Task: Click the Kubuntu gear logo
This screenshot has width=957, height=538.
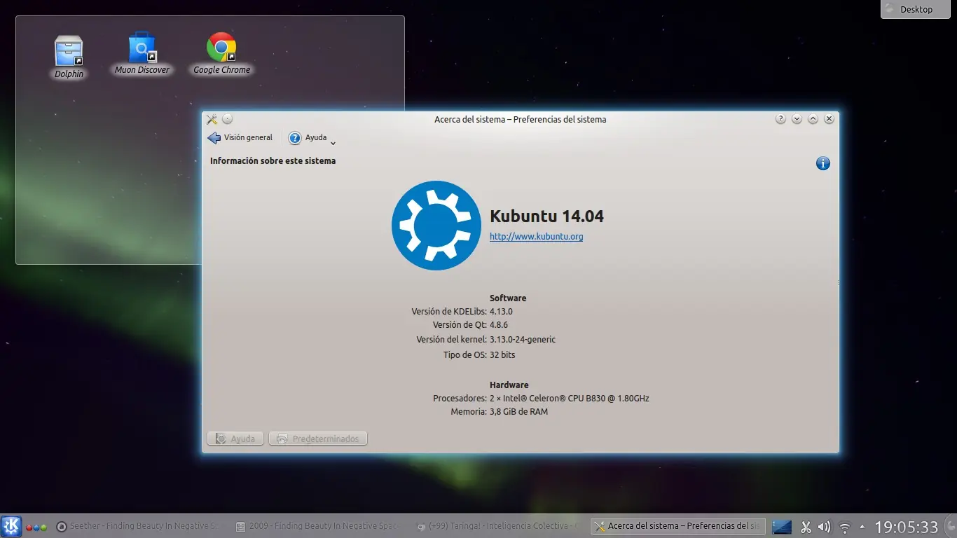Action: [x=436, y=226]
